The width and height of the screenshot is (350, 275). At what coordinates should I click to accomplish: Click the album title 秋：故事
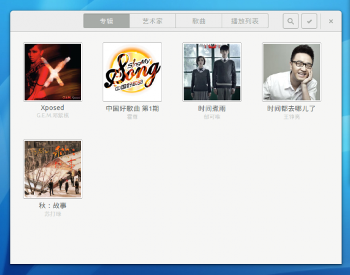(53, 206)
